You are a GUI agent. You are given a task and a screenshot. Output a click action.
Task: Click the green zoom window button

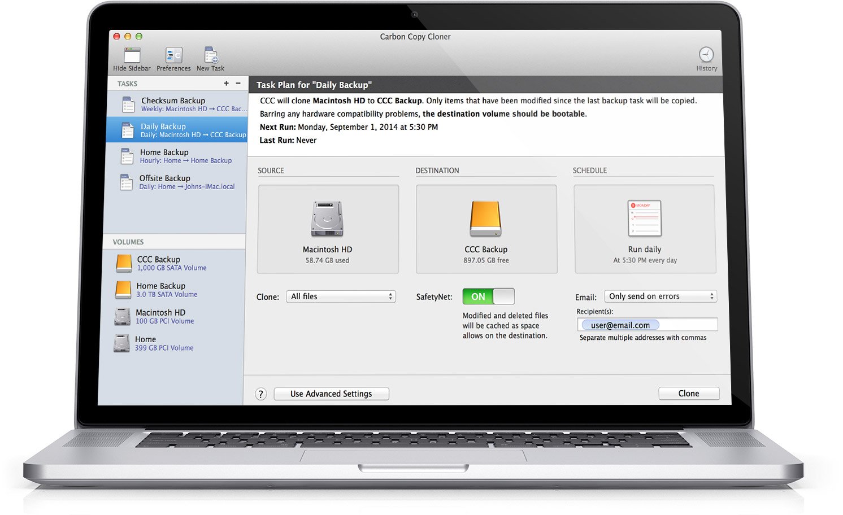tap(138, 36)
